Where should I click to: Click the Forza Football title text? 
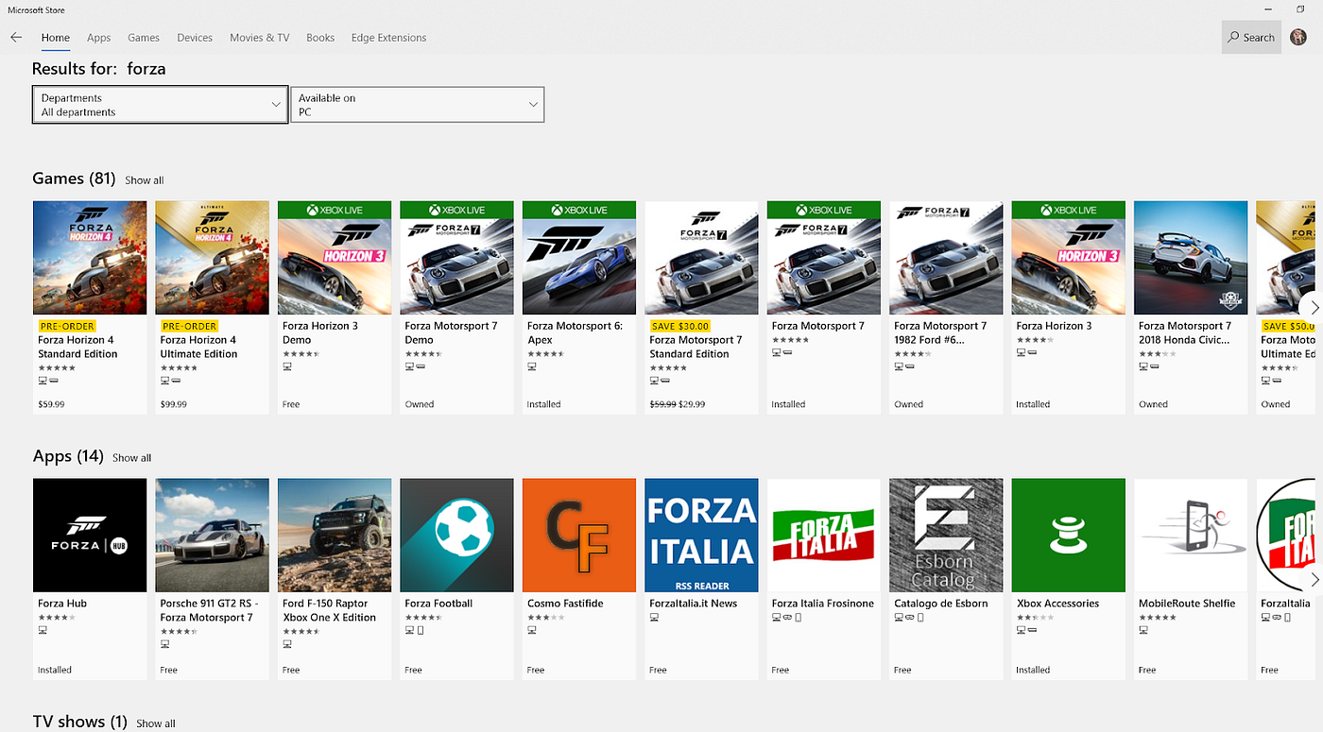[438, 604]
